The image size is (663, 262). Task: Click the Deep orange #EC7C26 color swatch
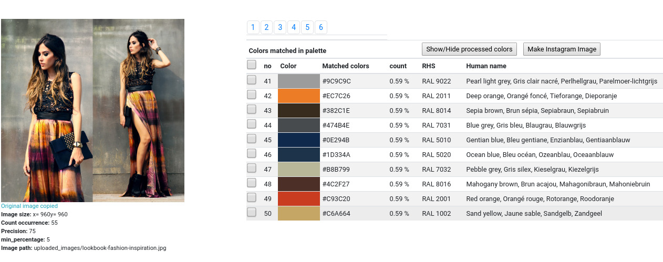pyautogui.click(x=298, y=96)
